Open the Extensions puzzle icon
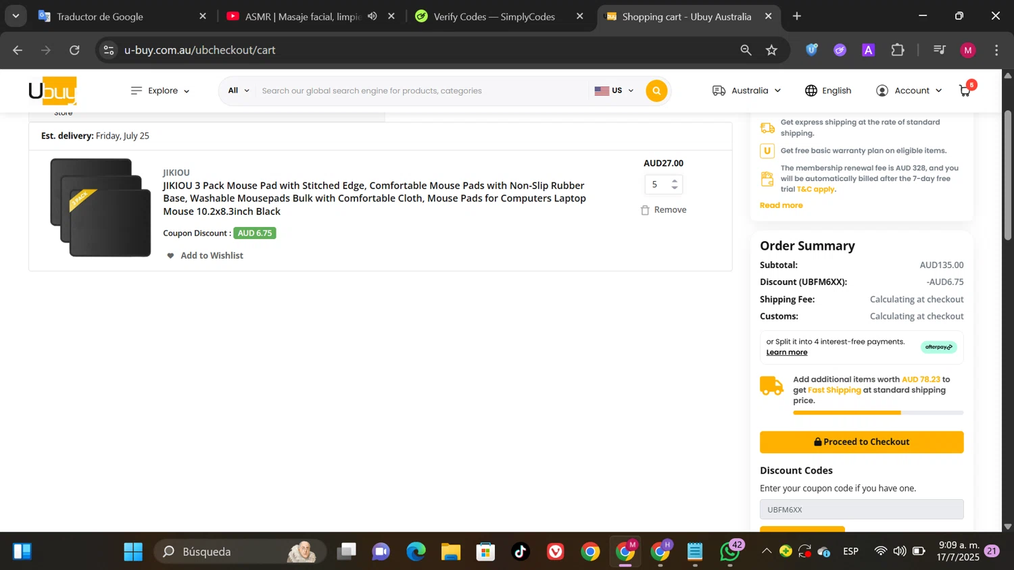Screen dimensions: 1014x570 coord(898,50)
